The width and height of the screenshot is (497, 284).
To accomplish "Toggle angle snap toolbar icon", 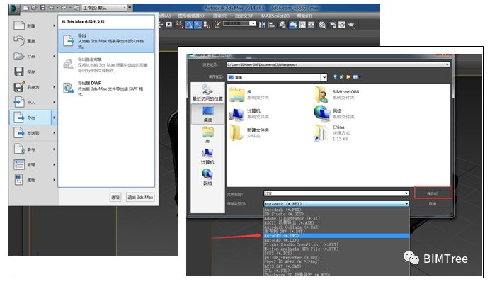I will [188, 24].
